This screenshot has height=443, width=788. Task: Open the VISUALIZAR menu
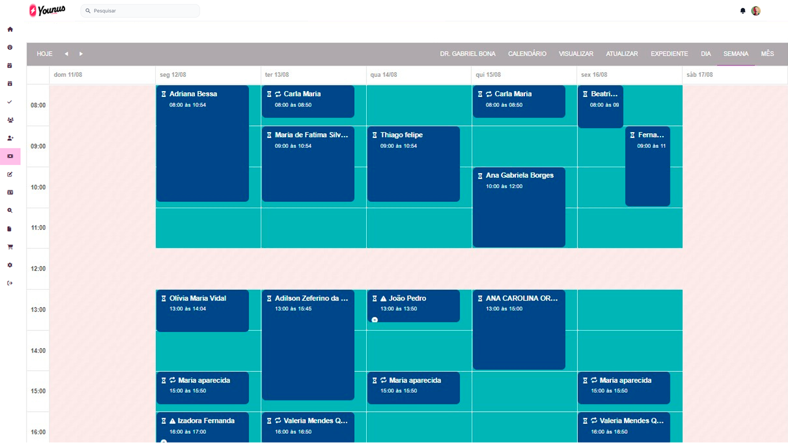(x=576, y=54)
